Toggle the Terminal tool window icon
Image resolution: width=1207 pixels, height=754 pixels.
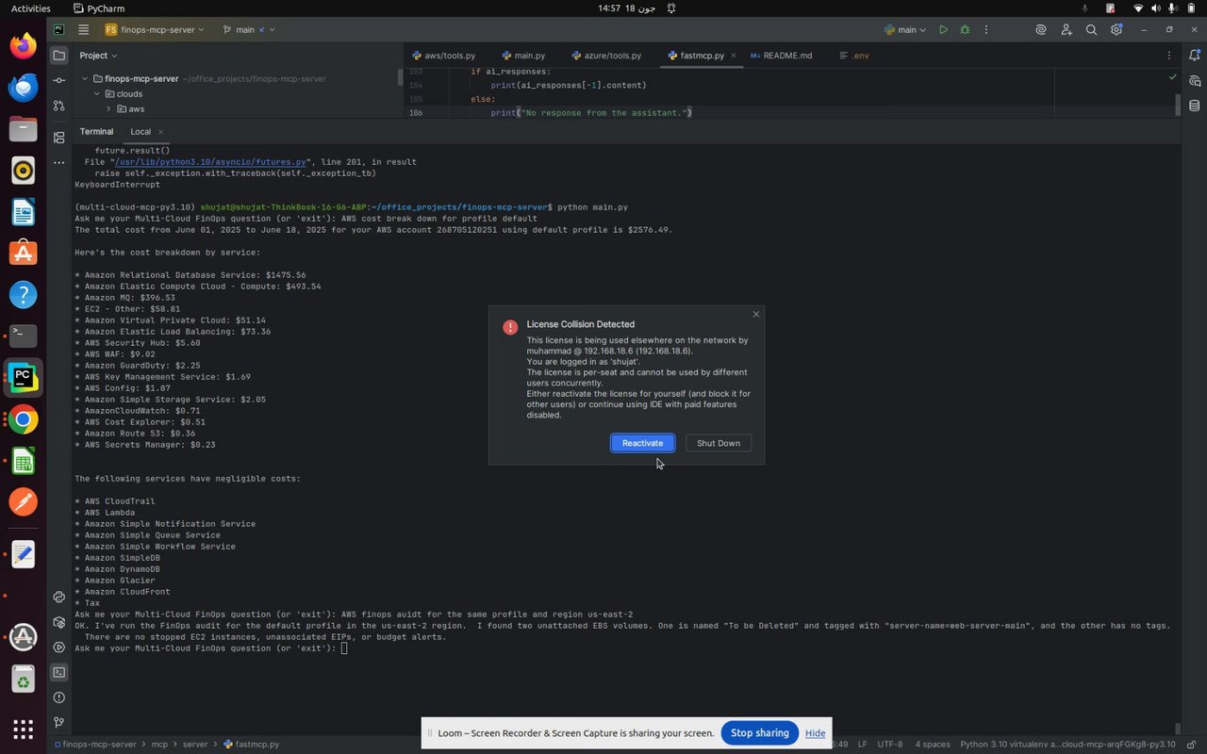58,672
